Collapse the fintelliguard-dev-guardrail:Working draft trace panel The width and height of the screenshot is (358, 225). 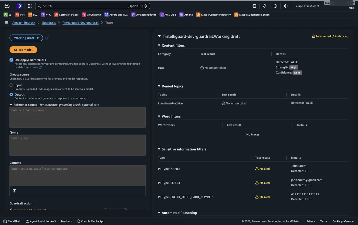tap(159, 36)
